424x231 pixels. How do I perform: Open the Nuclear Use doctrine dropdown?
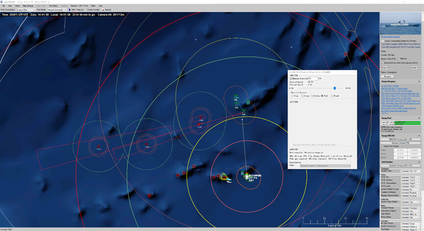410,171
